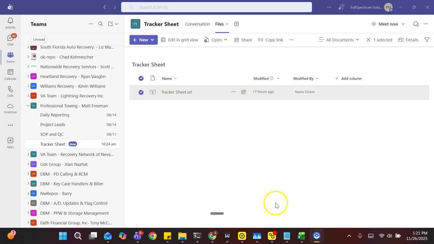This screenshot has width=434, height=244.
Task: Expand the Lids Group - Alan Nazhat team
Action: pos(28,164)
